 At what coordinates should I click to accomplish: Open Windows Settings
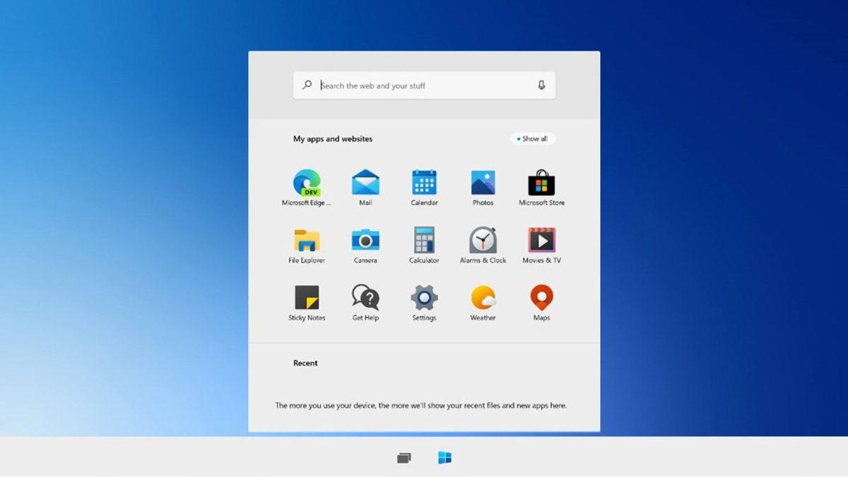(x=423, y=299)
